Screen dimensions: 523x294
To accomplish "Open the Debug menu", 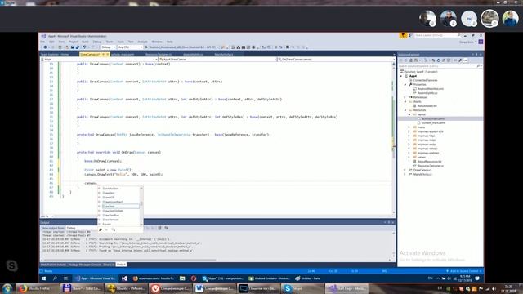I will pyautogui.click(x=97, y=42).
